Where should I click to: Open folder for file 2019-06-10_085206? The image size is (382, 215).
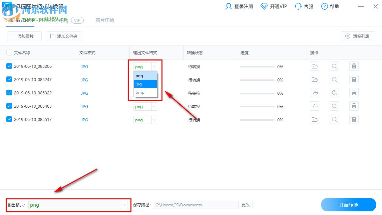tap(315, 66)
